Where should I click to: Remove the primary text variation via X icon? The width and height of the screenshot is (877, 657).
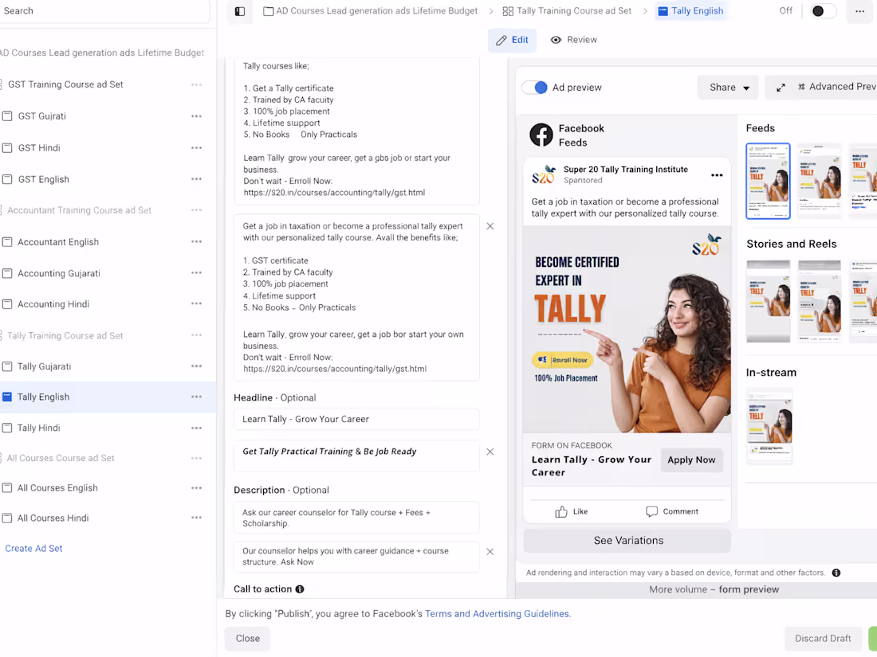(x=490, y=226)
